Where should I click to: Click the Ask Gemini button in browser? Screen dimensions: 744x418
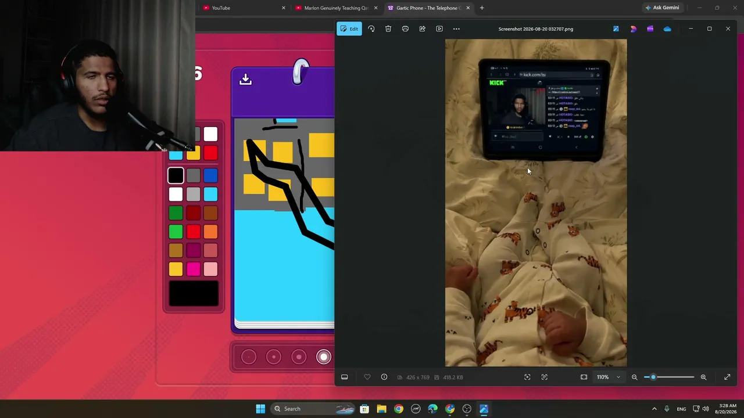(663, 8)
